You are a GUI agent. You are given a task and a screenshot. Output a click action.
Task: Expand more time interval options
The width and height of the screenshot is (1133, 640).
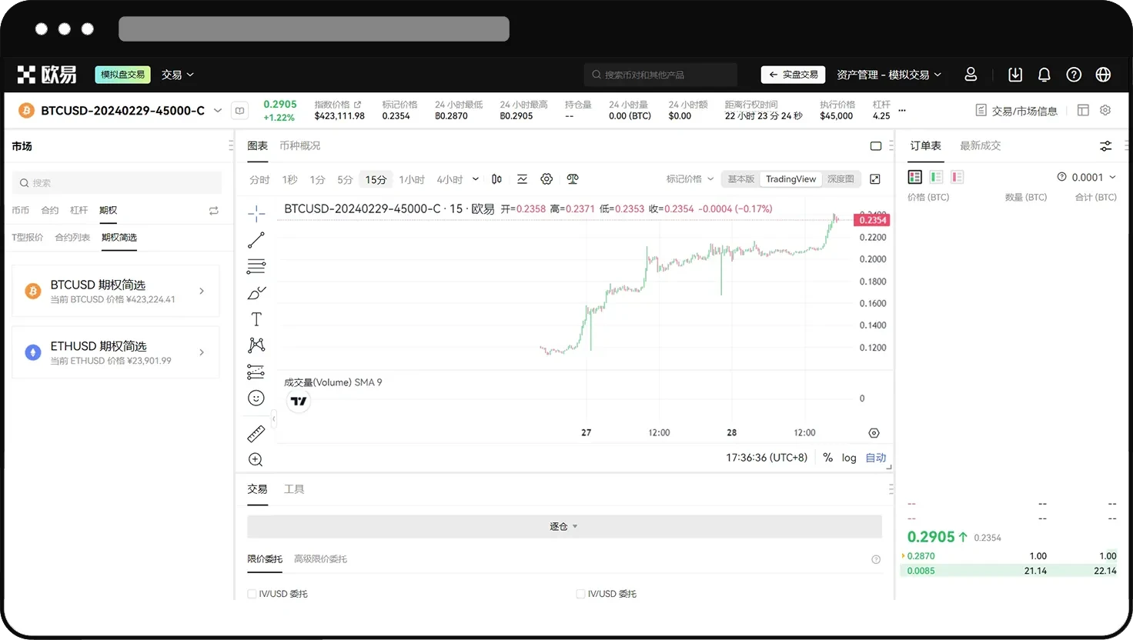[475, 179]
